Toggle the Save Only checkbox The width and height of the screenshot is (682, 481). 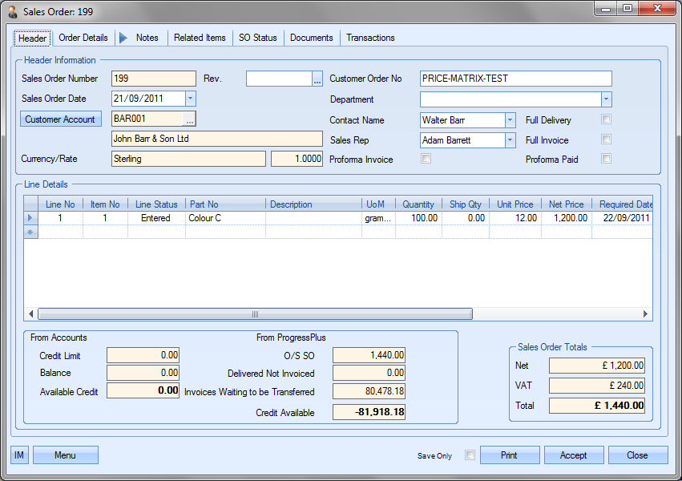pos(470,455)
